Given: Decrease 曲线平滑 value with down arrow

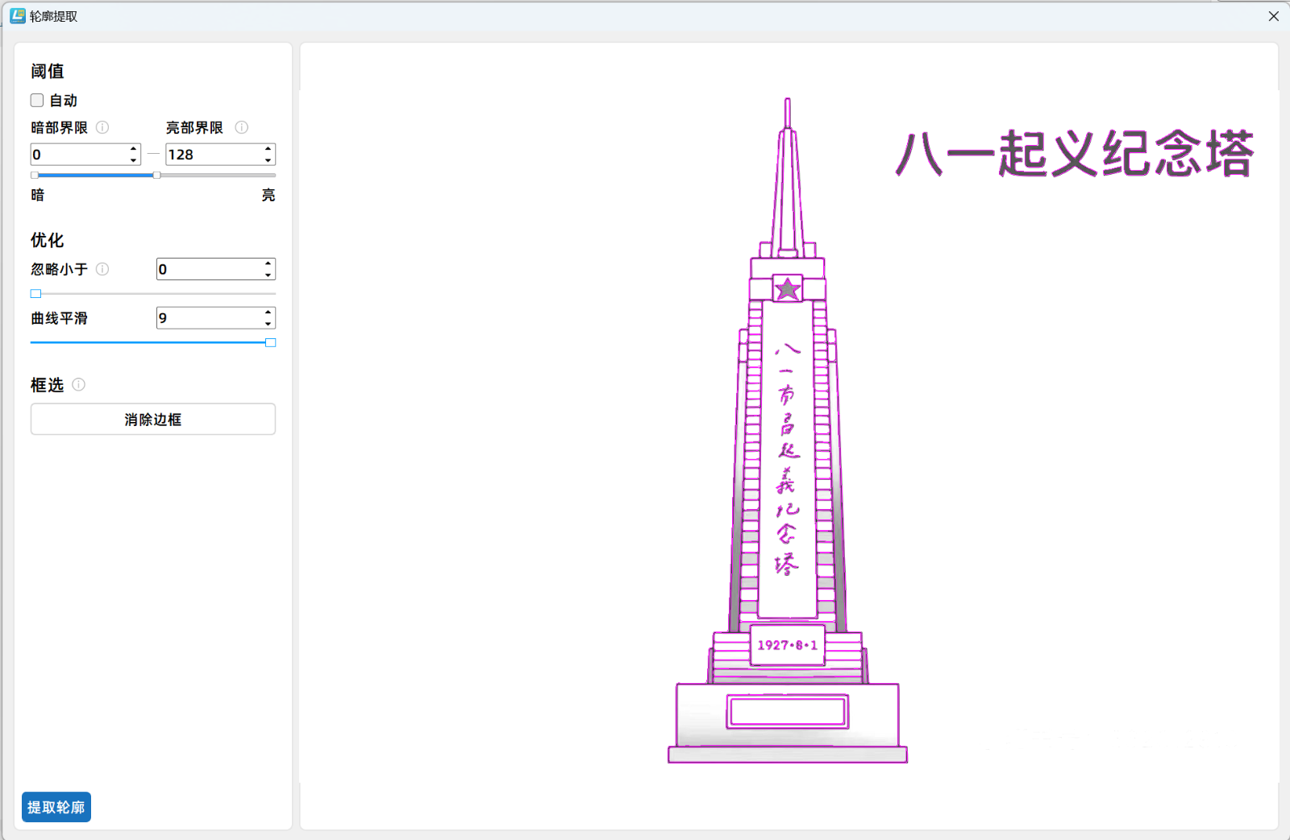Looking at the screenshot, I should pyautogui.click(x=268, y=324).
